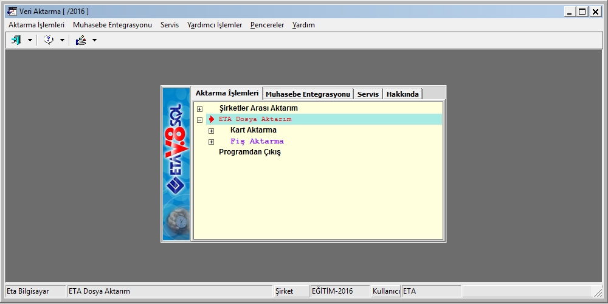Click Programdan Çıkış to exit program

250,152
